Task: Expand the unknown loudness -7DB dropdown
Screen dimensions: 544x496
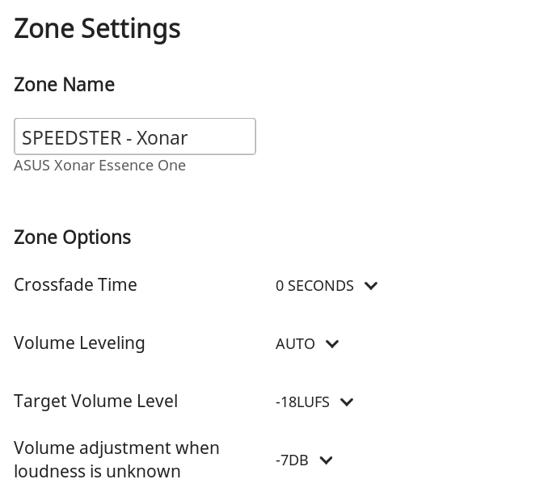Action: (293, 460)
